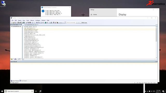Click the editor vertical scrollbar thumb
Image resolution: width=166 pixels, height=93 pixels.
coord(156,35)
